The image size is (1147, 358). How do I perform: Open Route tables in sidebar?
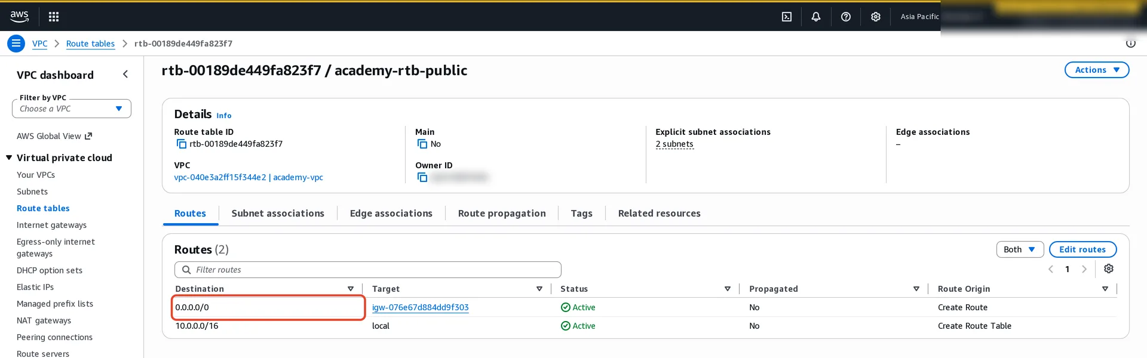pos(43,208)
